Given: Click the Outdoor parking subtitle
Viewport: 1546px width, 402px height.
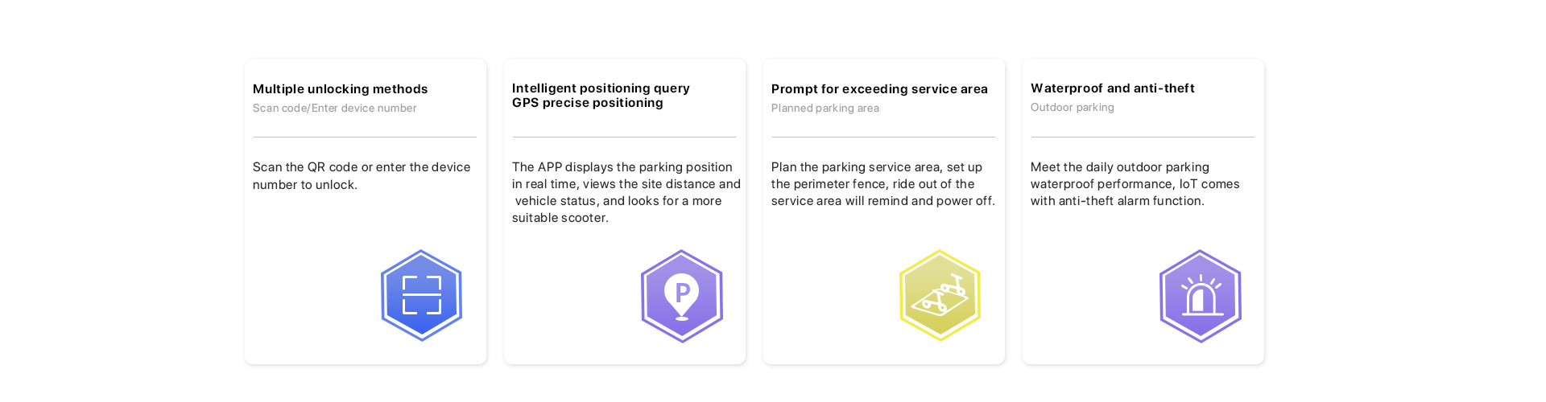Looking at the screenshot, I should tap(1072, 108).
